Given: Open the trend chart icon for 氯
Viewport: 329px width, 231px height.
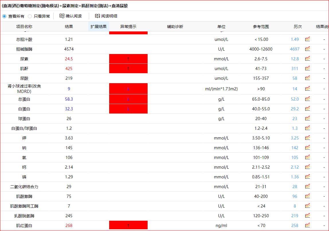Looking at the screenshot, I should 308,157.
